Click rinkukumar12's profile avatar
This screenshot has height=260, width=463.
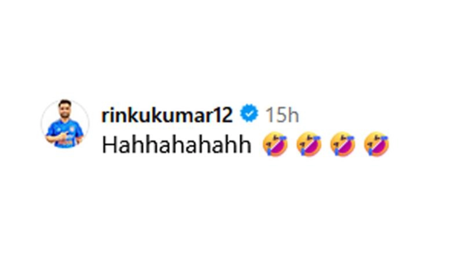65,124
